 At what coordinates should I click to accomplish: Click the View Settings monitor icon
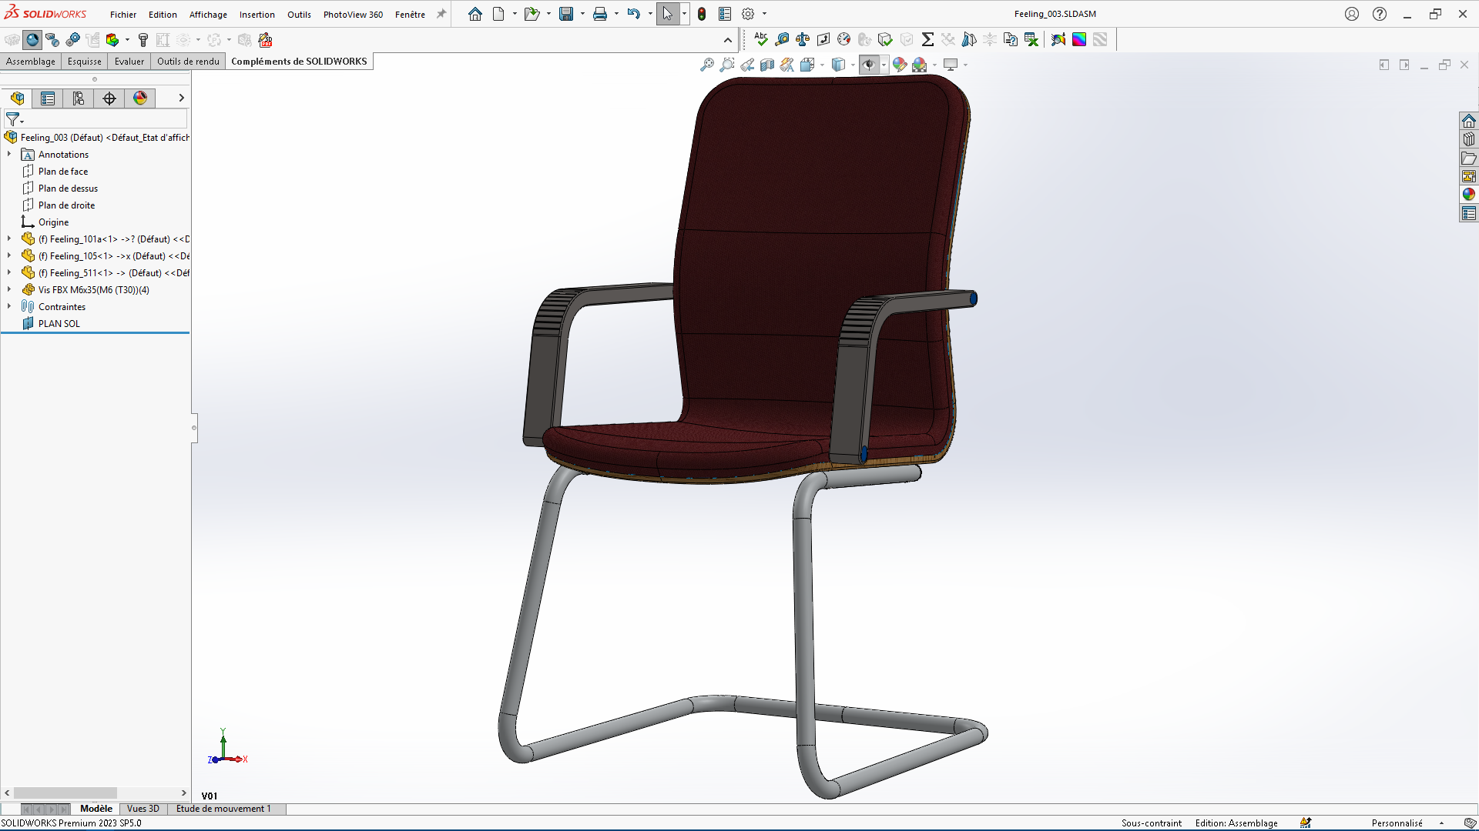tap(951, 65)
